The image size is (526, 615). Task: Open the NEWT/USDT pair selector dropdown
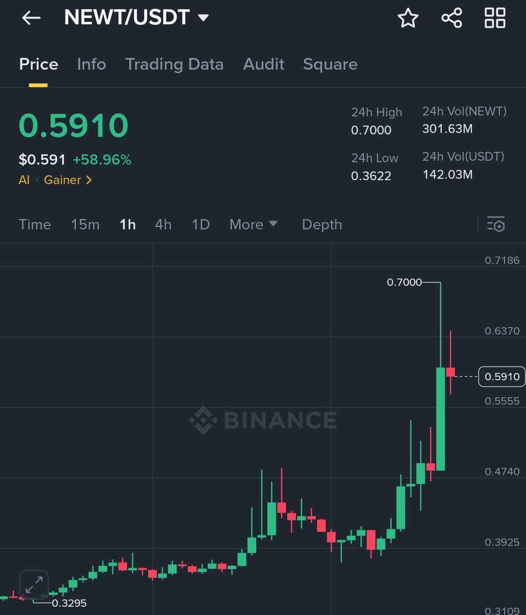point(204,18)
